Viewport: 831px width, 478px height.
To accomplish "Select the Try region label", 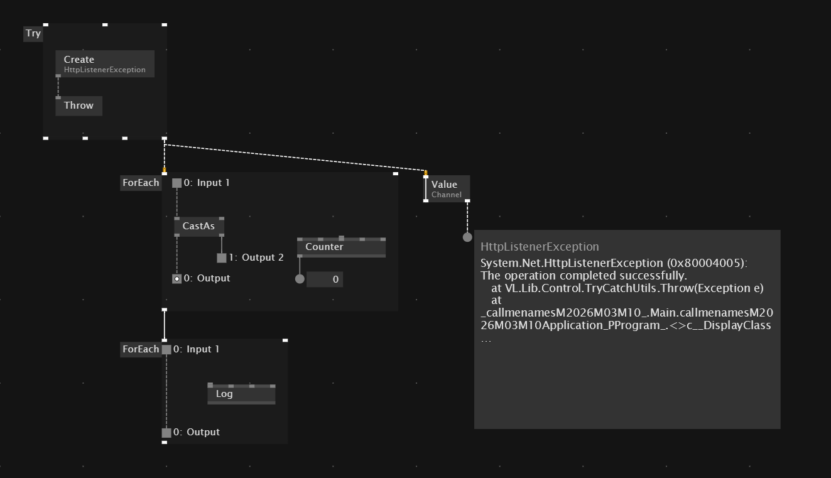I will [x=33, y=34].
